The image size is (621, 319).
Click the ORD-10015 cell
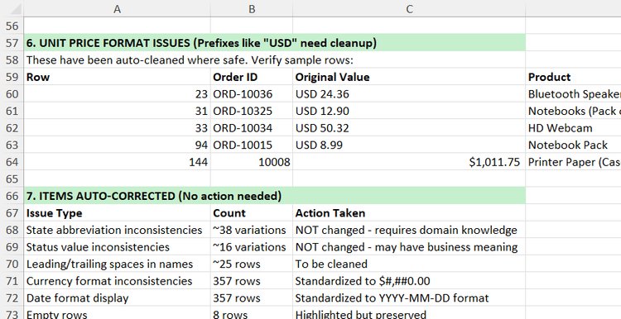(x=252, y=145)
